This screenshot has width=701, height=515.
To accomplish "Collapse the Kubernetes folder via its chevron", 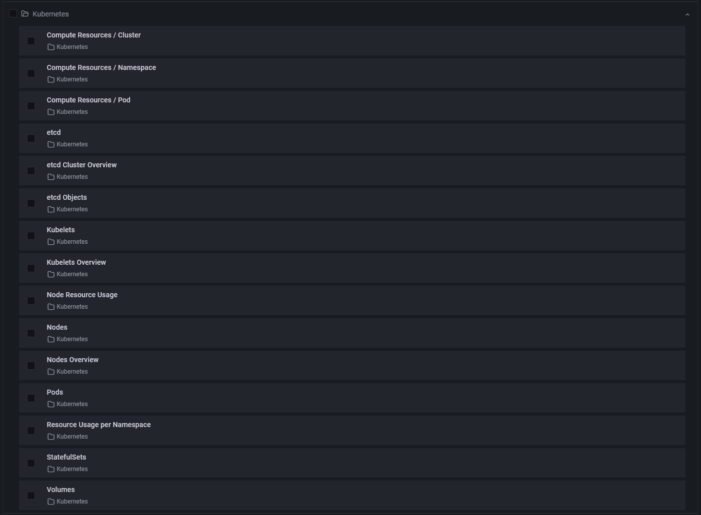I will 687,14.
